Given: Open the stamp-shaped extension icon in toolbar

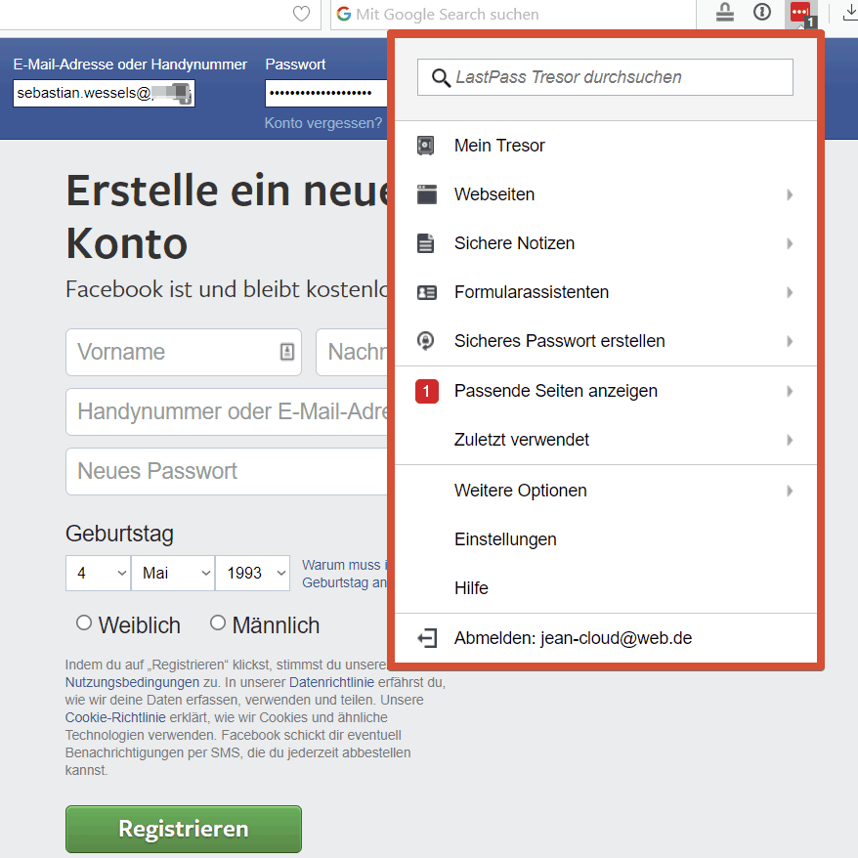Looking at the screenshot, I should pos(725,12).
